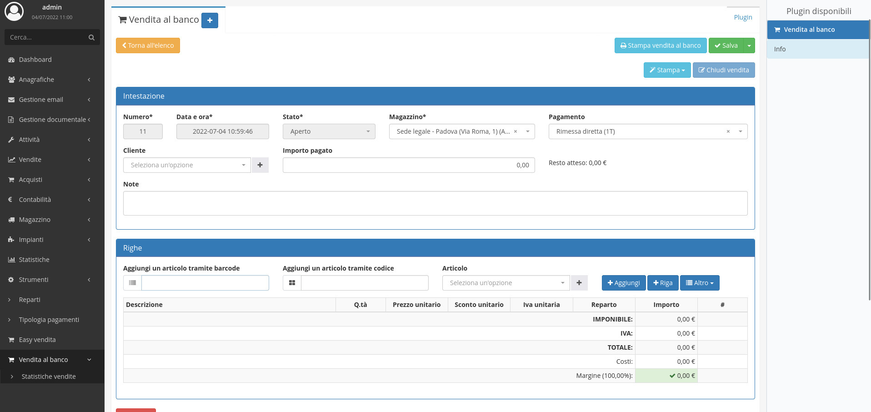
Task: Click Stampa vendita al banco button
Action: pos(660,45)
